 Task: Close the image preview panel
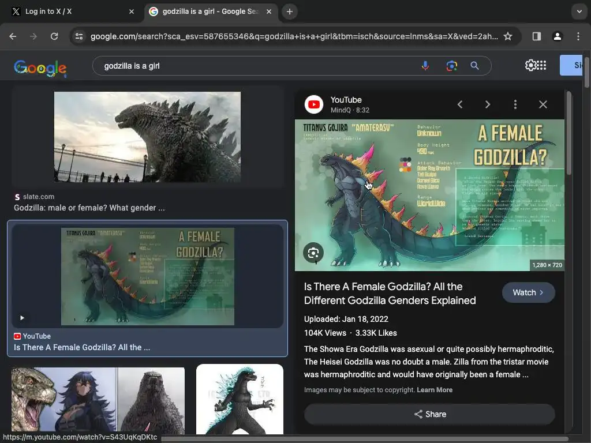pyautogui.click(x=543, y=104)
